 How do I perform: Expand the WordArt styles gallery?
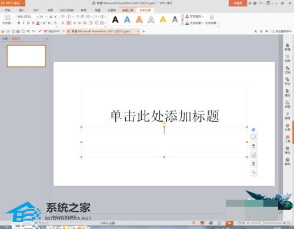pyautogui.click(x=182, y=19)
